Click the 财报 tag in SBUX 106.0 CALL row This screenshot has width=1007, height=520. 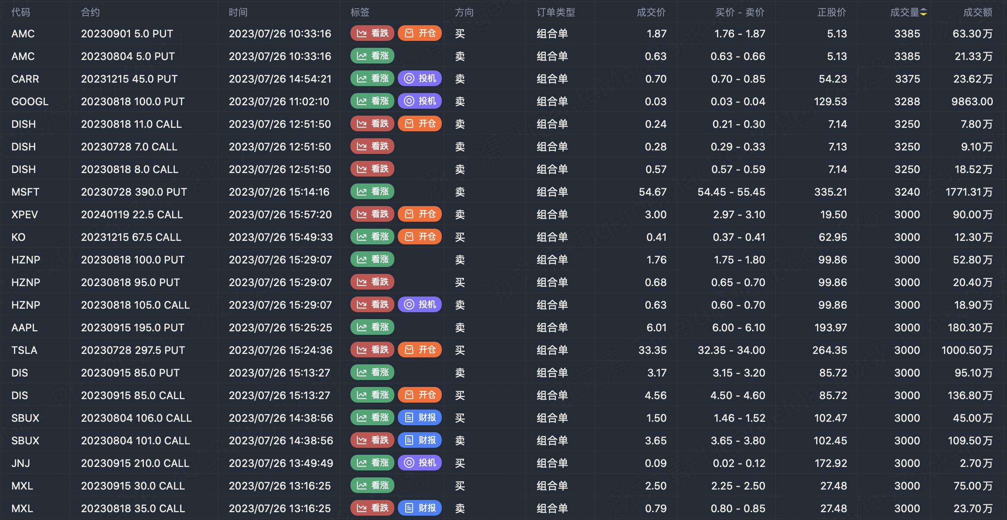point(420,418)
